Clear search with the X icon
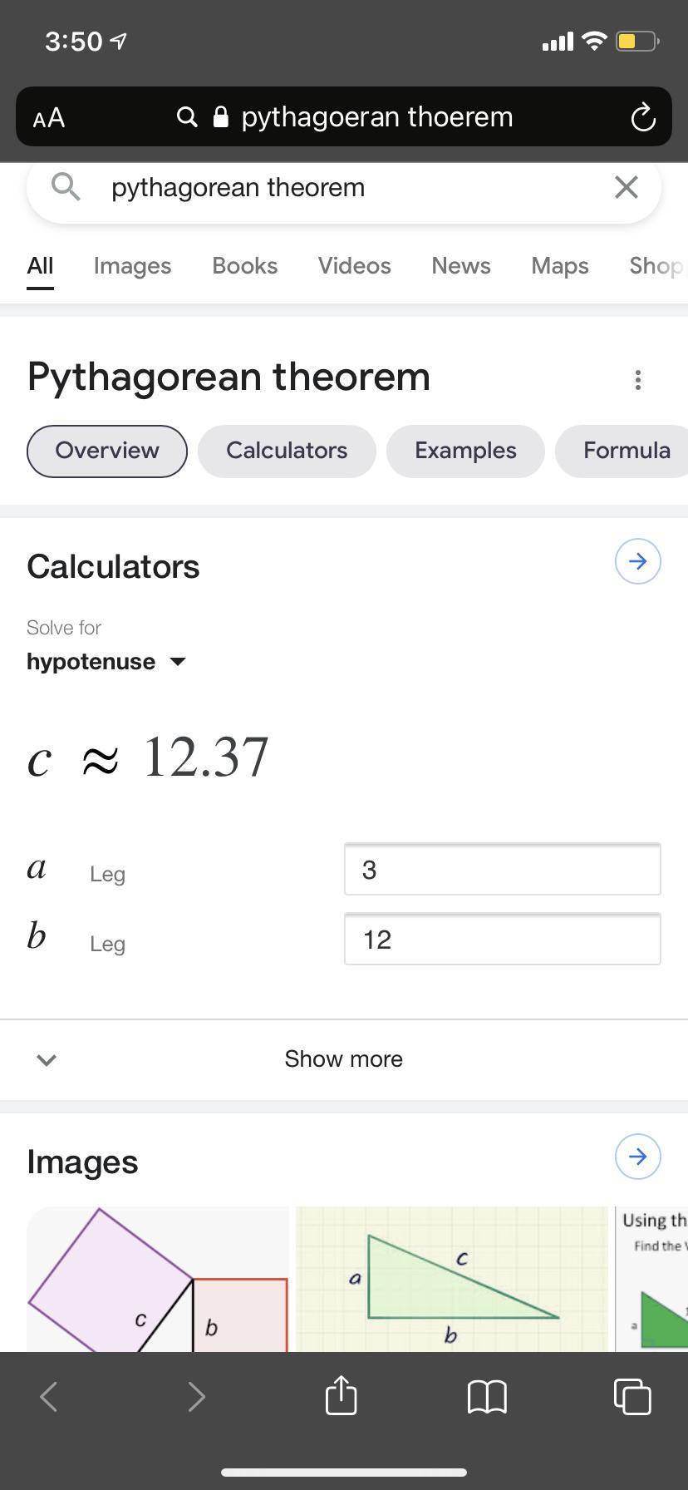Image resolution: width=688 pixels, height=1490 pixels. click(627, 187)
